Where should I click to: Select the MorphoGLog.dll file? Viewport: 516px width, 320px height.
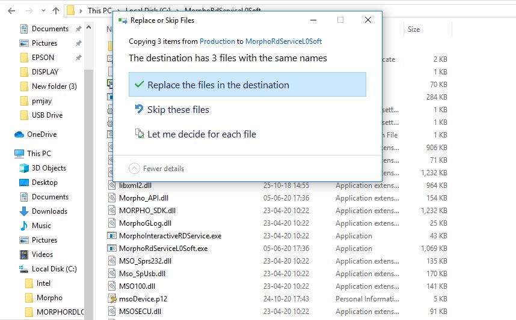coord(145,223)
